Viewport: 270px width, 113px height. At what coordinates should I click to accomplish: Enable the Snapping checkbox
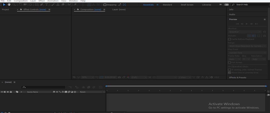(105, 5)
